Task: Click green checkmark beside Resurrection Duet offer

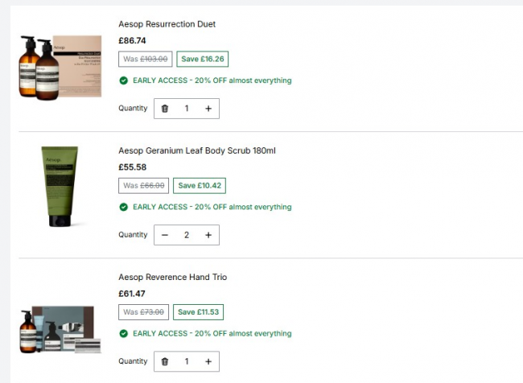Action: pyautogui.click(x=123, y=80)
